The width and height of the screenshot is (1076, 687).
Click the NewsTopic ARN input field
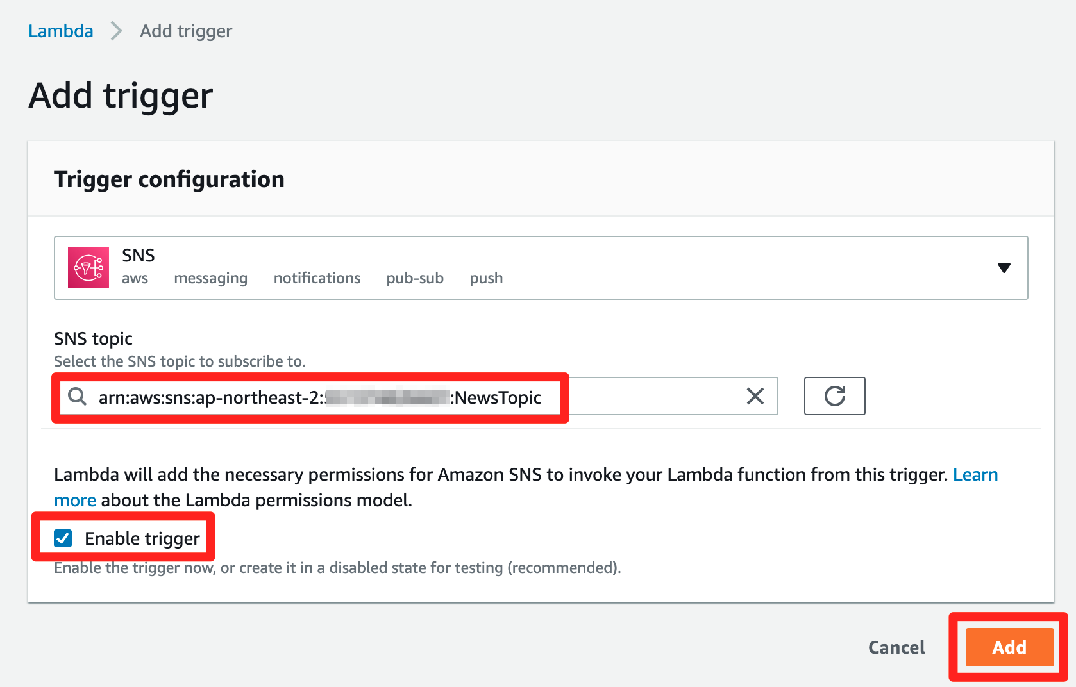[416, 396]
